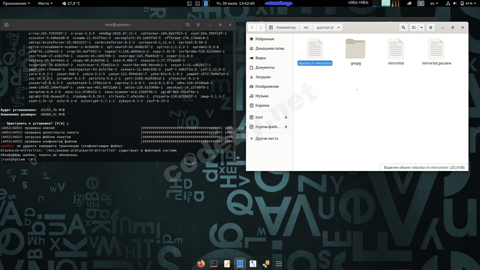The image size is (480, 270).
Task: Open the Места menu
Action: click(45, 4)
